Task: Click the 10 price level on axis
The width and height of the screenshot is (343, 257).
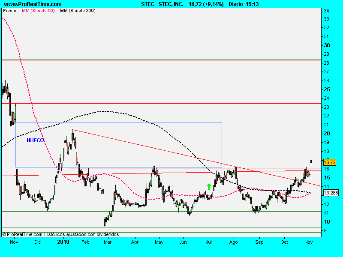Action: [x=327, y=222]
